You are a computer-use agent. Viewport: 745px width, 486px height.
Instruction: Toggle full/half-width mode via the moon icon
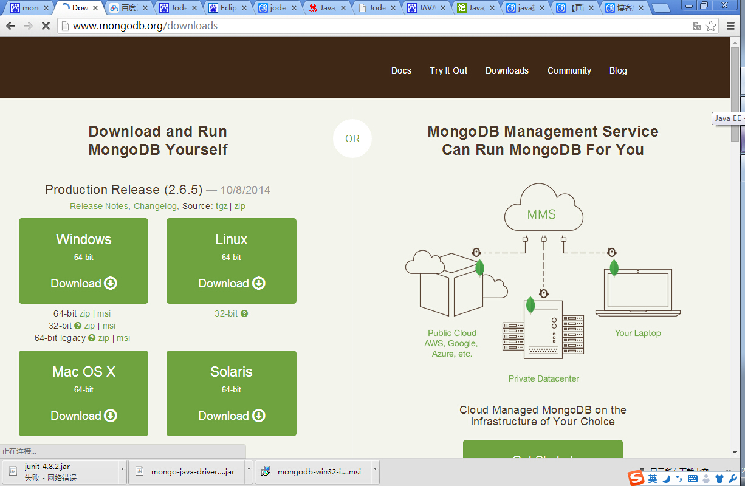tap(666, 479)
